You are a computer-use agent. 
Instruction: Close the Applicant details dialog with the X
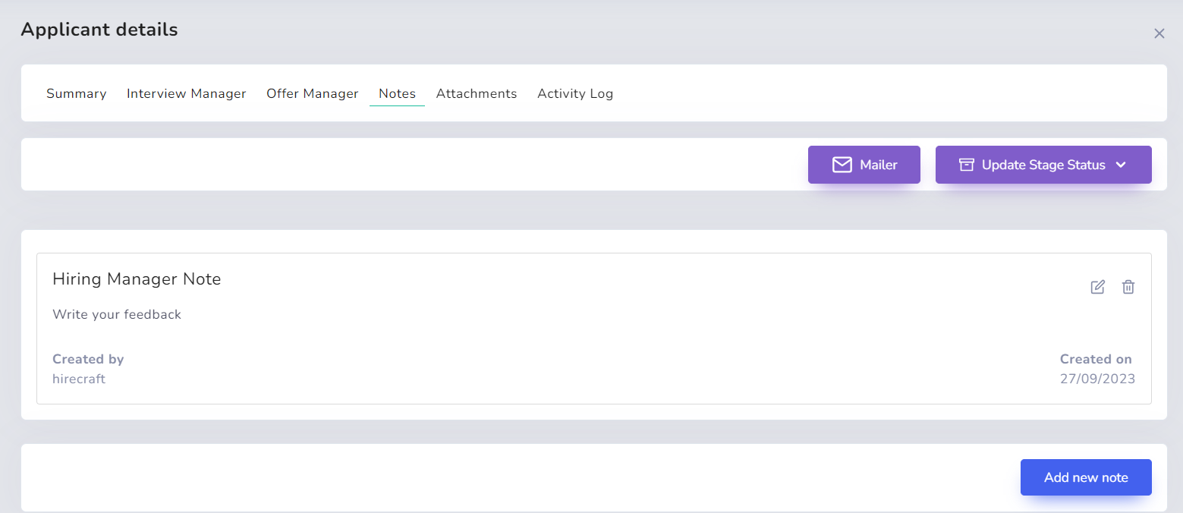click(1159, 33)
